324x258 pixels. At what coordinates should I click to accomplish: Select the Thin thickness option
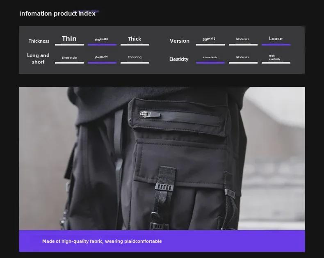click(x=69, y=39)
